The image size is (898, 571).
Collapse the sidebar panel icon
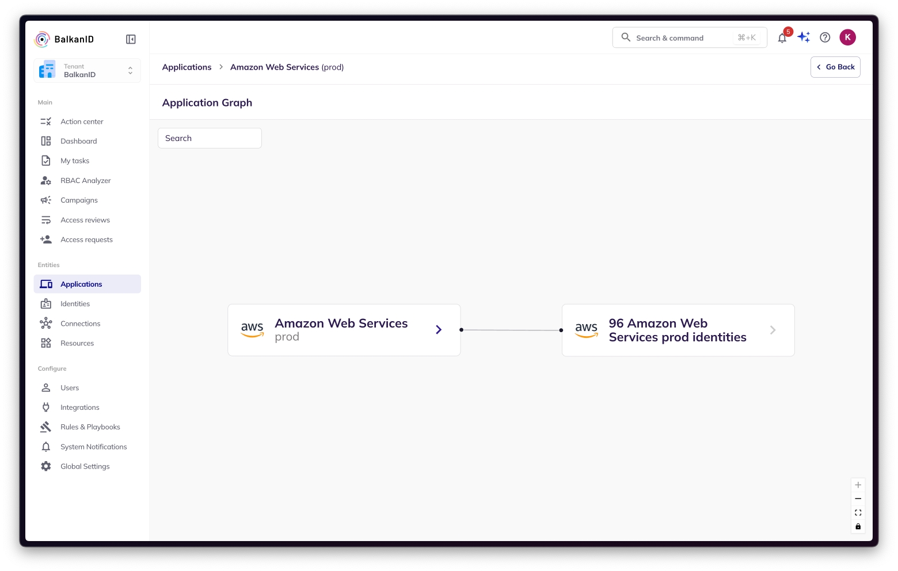pyautogui.click(x=131, y=39)
